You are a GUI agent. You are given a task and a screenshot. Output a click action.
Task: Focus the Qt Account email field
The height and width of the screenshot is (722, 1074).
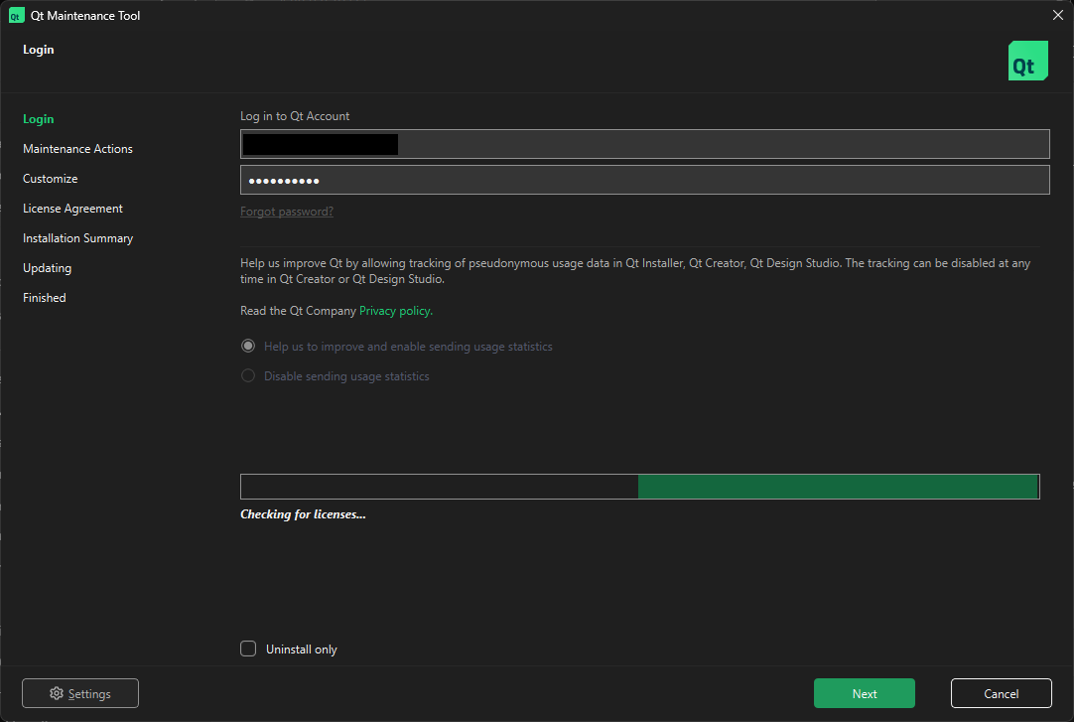(644, 144)
